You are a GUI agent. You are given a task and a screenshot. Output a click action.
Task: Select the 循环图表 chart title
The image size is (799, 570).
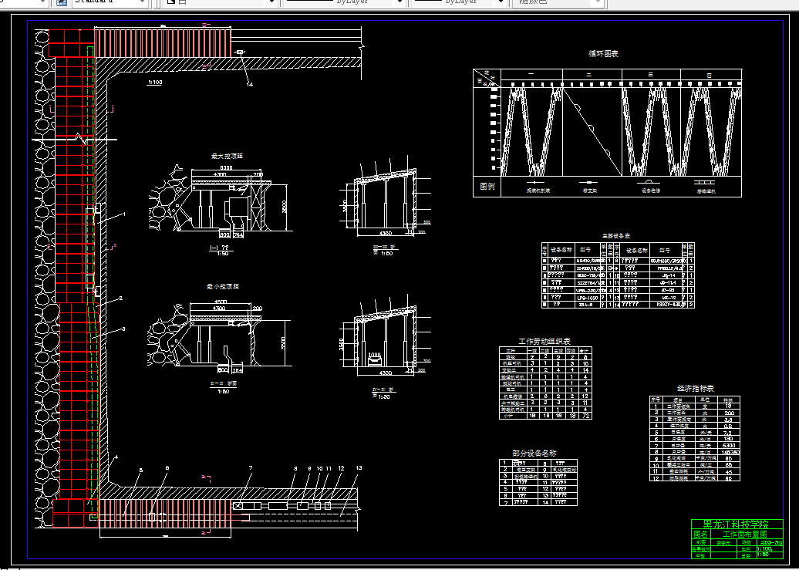pos(603,53)
